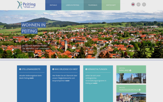Click 'mehr' link under Was erledige ich wo
The image size is (163, 102).
click(67, 81)
